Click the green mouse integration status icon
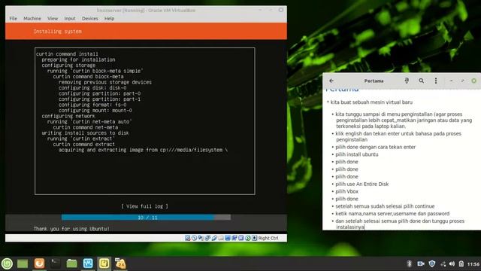This screenshot has height=271, width=481. click(x=248, y=238)
